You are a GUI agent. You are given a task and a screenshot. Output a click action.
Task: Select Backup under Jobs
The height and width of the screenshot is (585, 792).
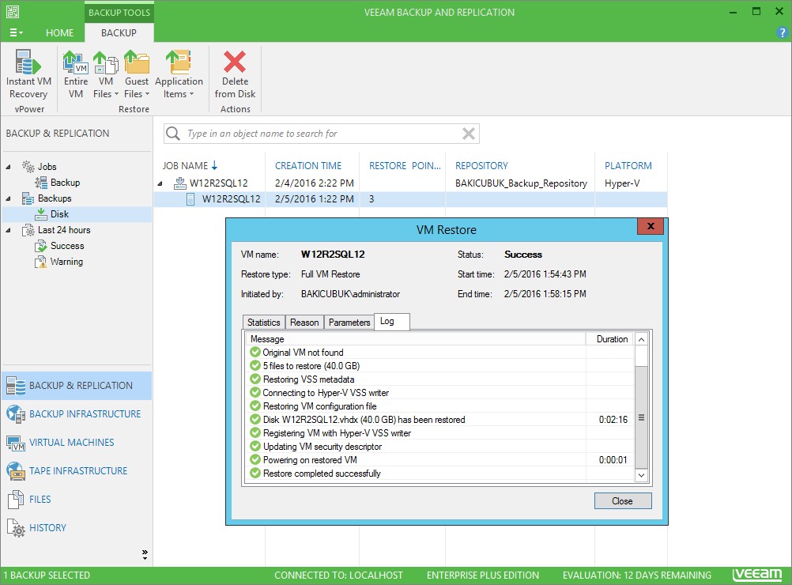coord(65,183)
